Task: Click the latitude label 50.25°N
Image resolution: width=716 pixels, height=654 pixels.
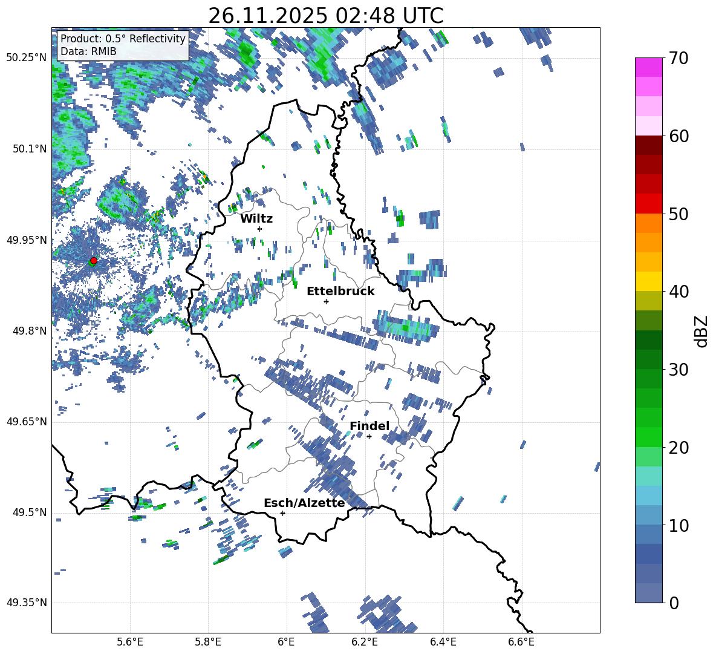Action: (x=27, y=58)
